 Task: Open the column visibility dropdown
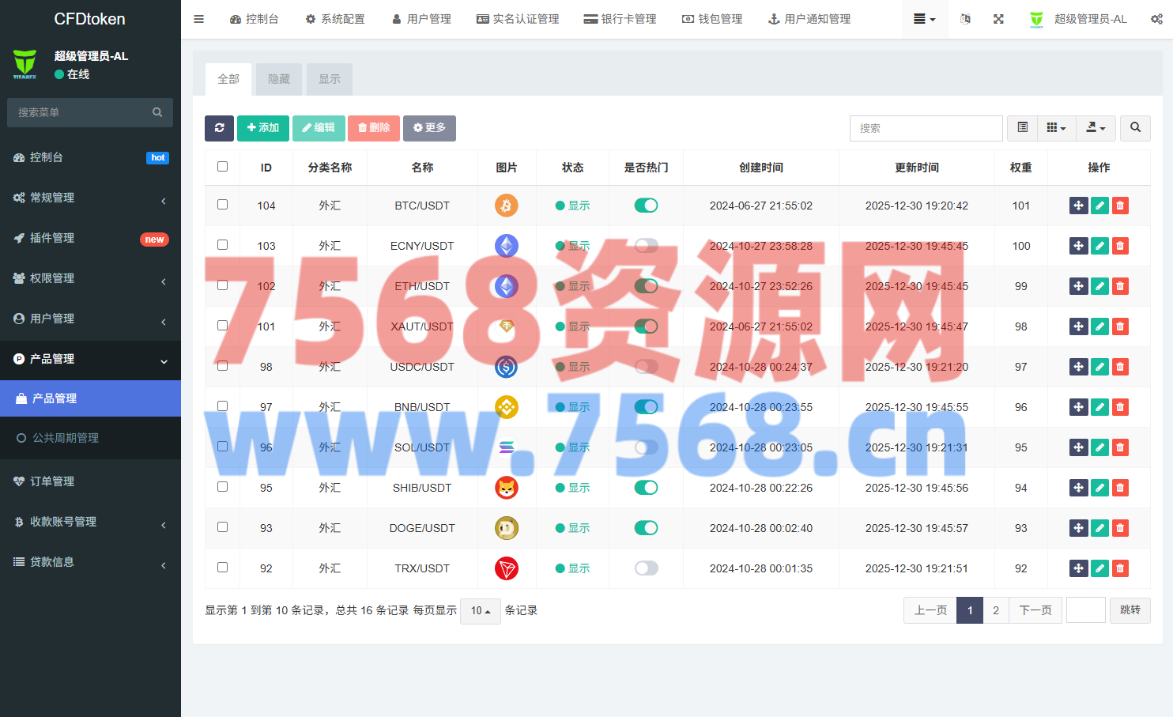(1056, 128)
